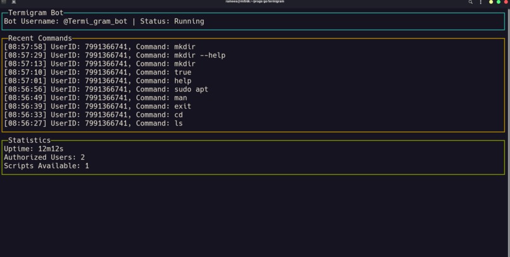Open the terminal search magnifier icon
This screenshot has width=510, height=257.
(x=470, y=2)
